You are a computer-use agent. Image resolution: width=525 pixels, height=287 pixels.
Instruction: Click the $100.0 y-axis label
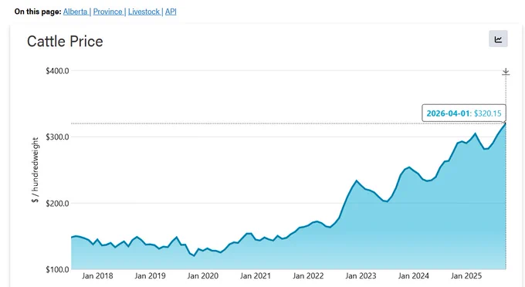[x=57, y=269]
